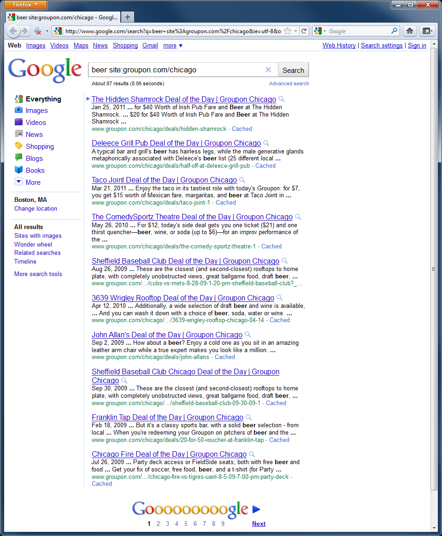Open the Firefox Home page icon
The image size is (442, 536).
pos(410,31)
